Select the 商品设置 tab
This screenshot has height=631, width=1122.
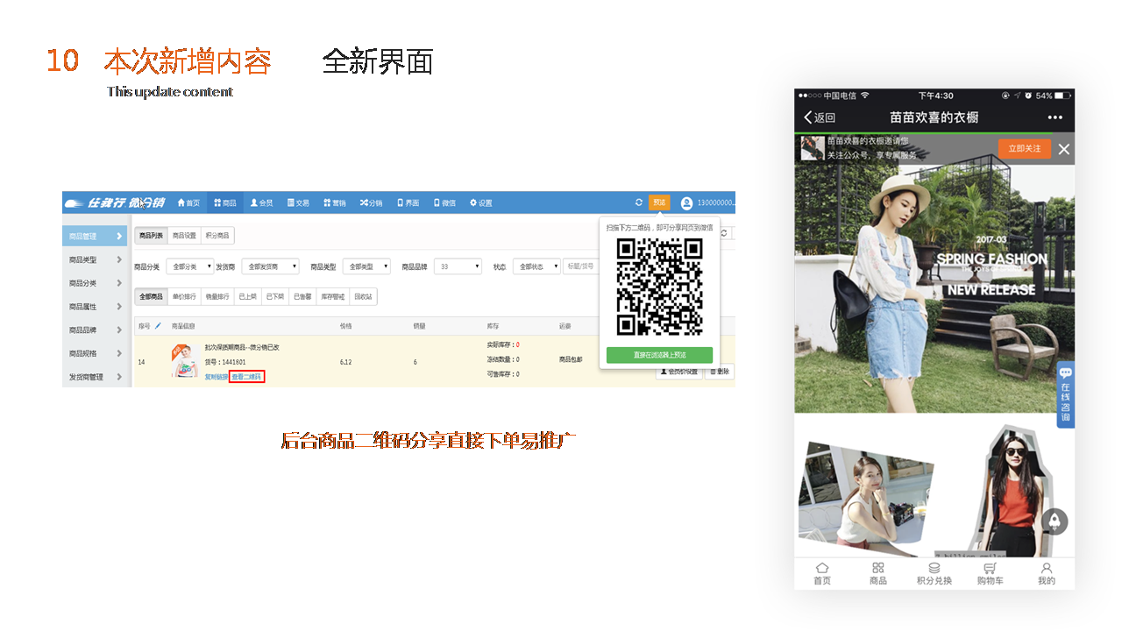(x=184, y=236)
